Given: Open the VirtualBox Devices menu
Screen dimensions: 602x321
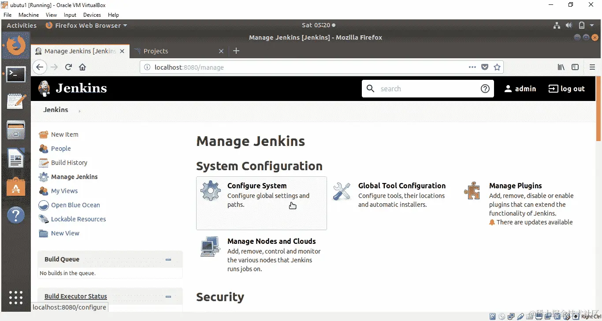Looking at the screenshot, I should (x=92, y=15).
